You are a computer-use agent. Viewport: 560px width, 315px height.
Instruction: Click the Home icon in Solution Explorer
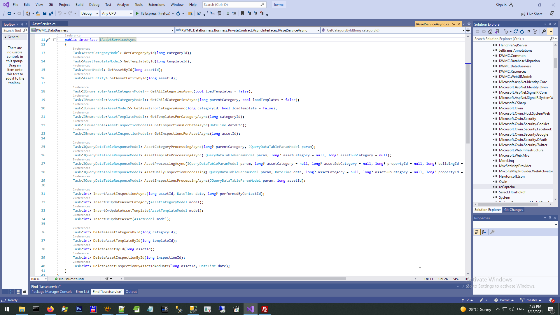click(x=490, y=32)
